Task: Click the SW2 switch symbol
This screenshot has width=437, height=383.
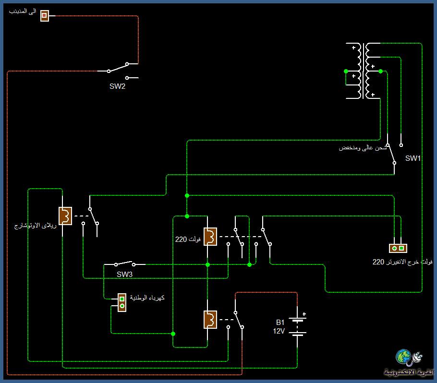Action: pos(118,71)
